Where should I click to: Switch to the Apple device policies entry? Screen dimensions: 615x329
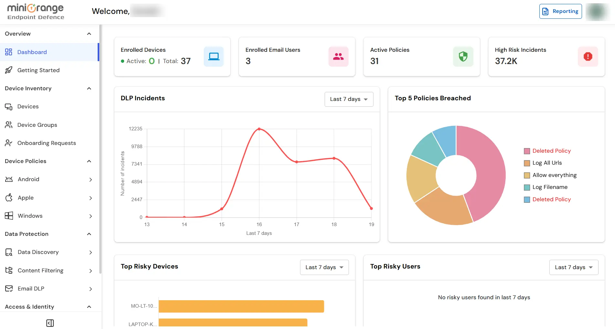coord(25,198)
